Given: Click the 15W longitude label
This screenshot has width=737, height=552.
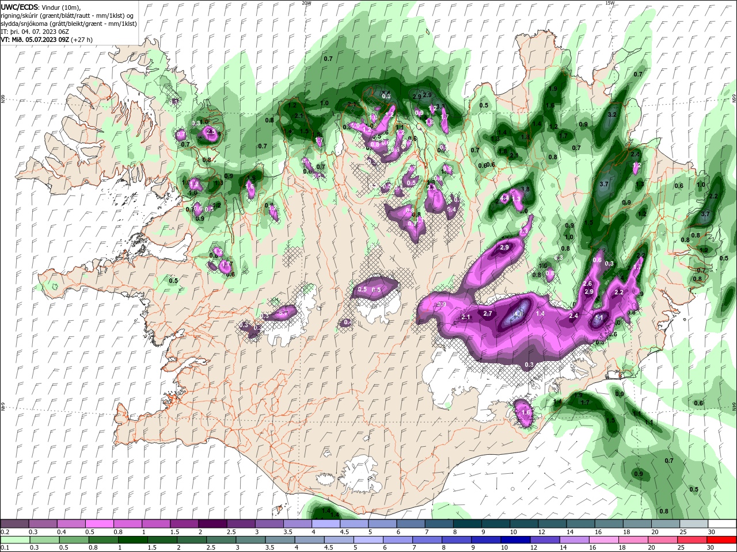Looking at the screenshot, I should click(x=609, y=3).
